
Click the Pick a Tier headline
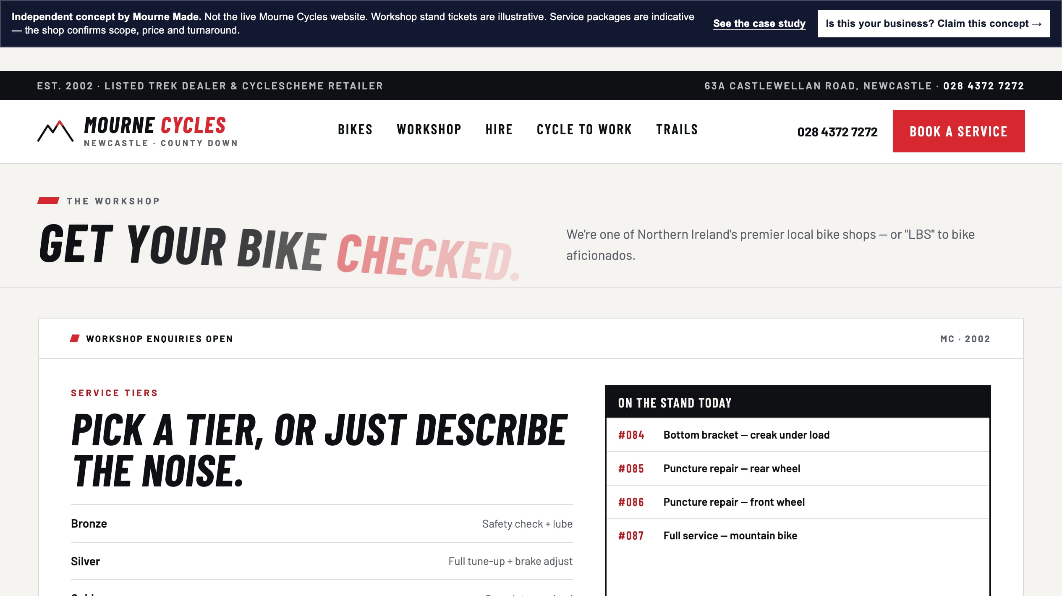pos(319,450)
